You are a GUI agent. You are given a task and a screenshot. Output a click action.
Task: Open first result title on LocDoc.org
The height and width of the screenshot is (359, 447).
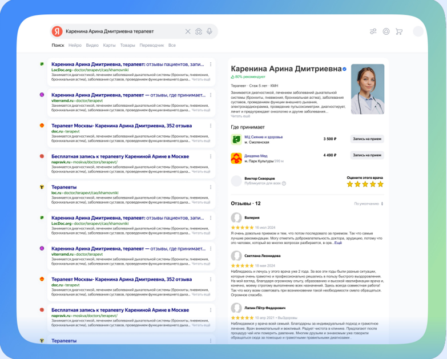click(128, 64)
